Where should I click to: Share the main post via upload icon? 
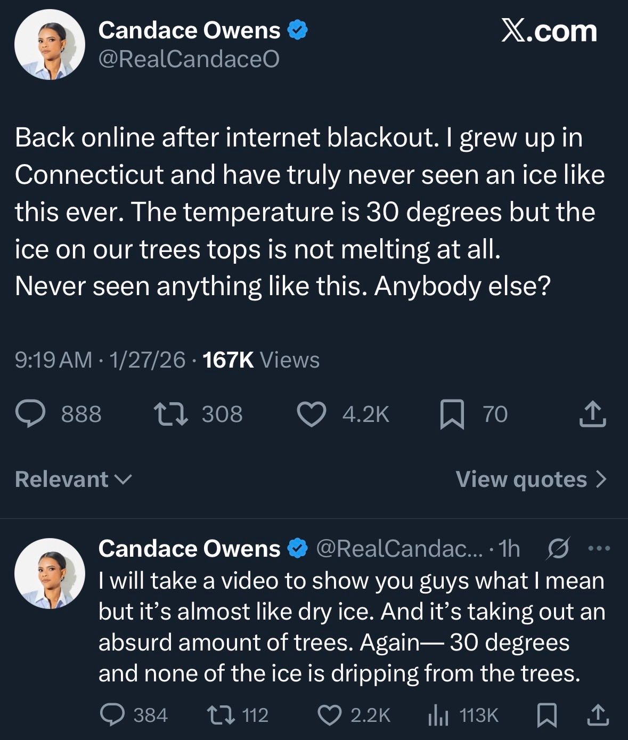[592, 414]
